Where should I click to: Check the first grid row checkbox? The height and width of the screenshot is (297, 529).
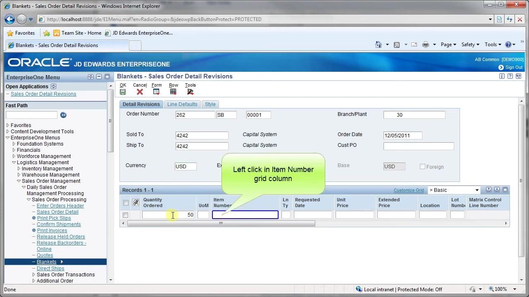125,215
